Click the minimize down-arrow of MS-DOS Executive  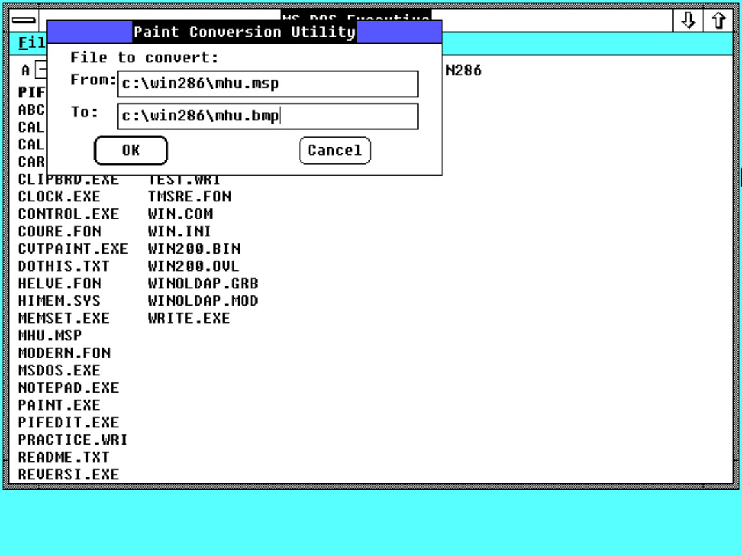pyautogui.click(x=688, y=21)
